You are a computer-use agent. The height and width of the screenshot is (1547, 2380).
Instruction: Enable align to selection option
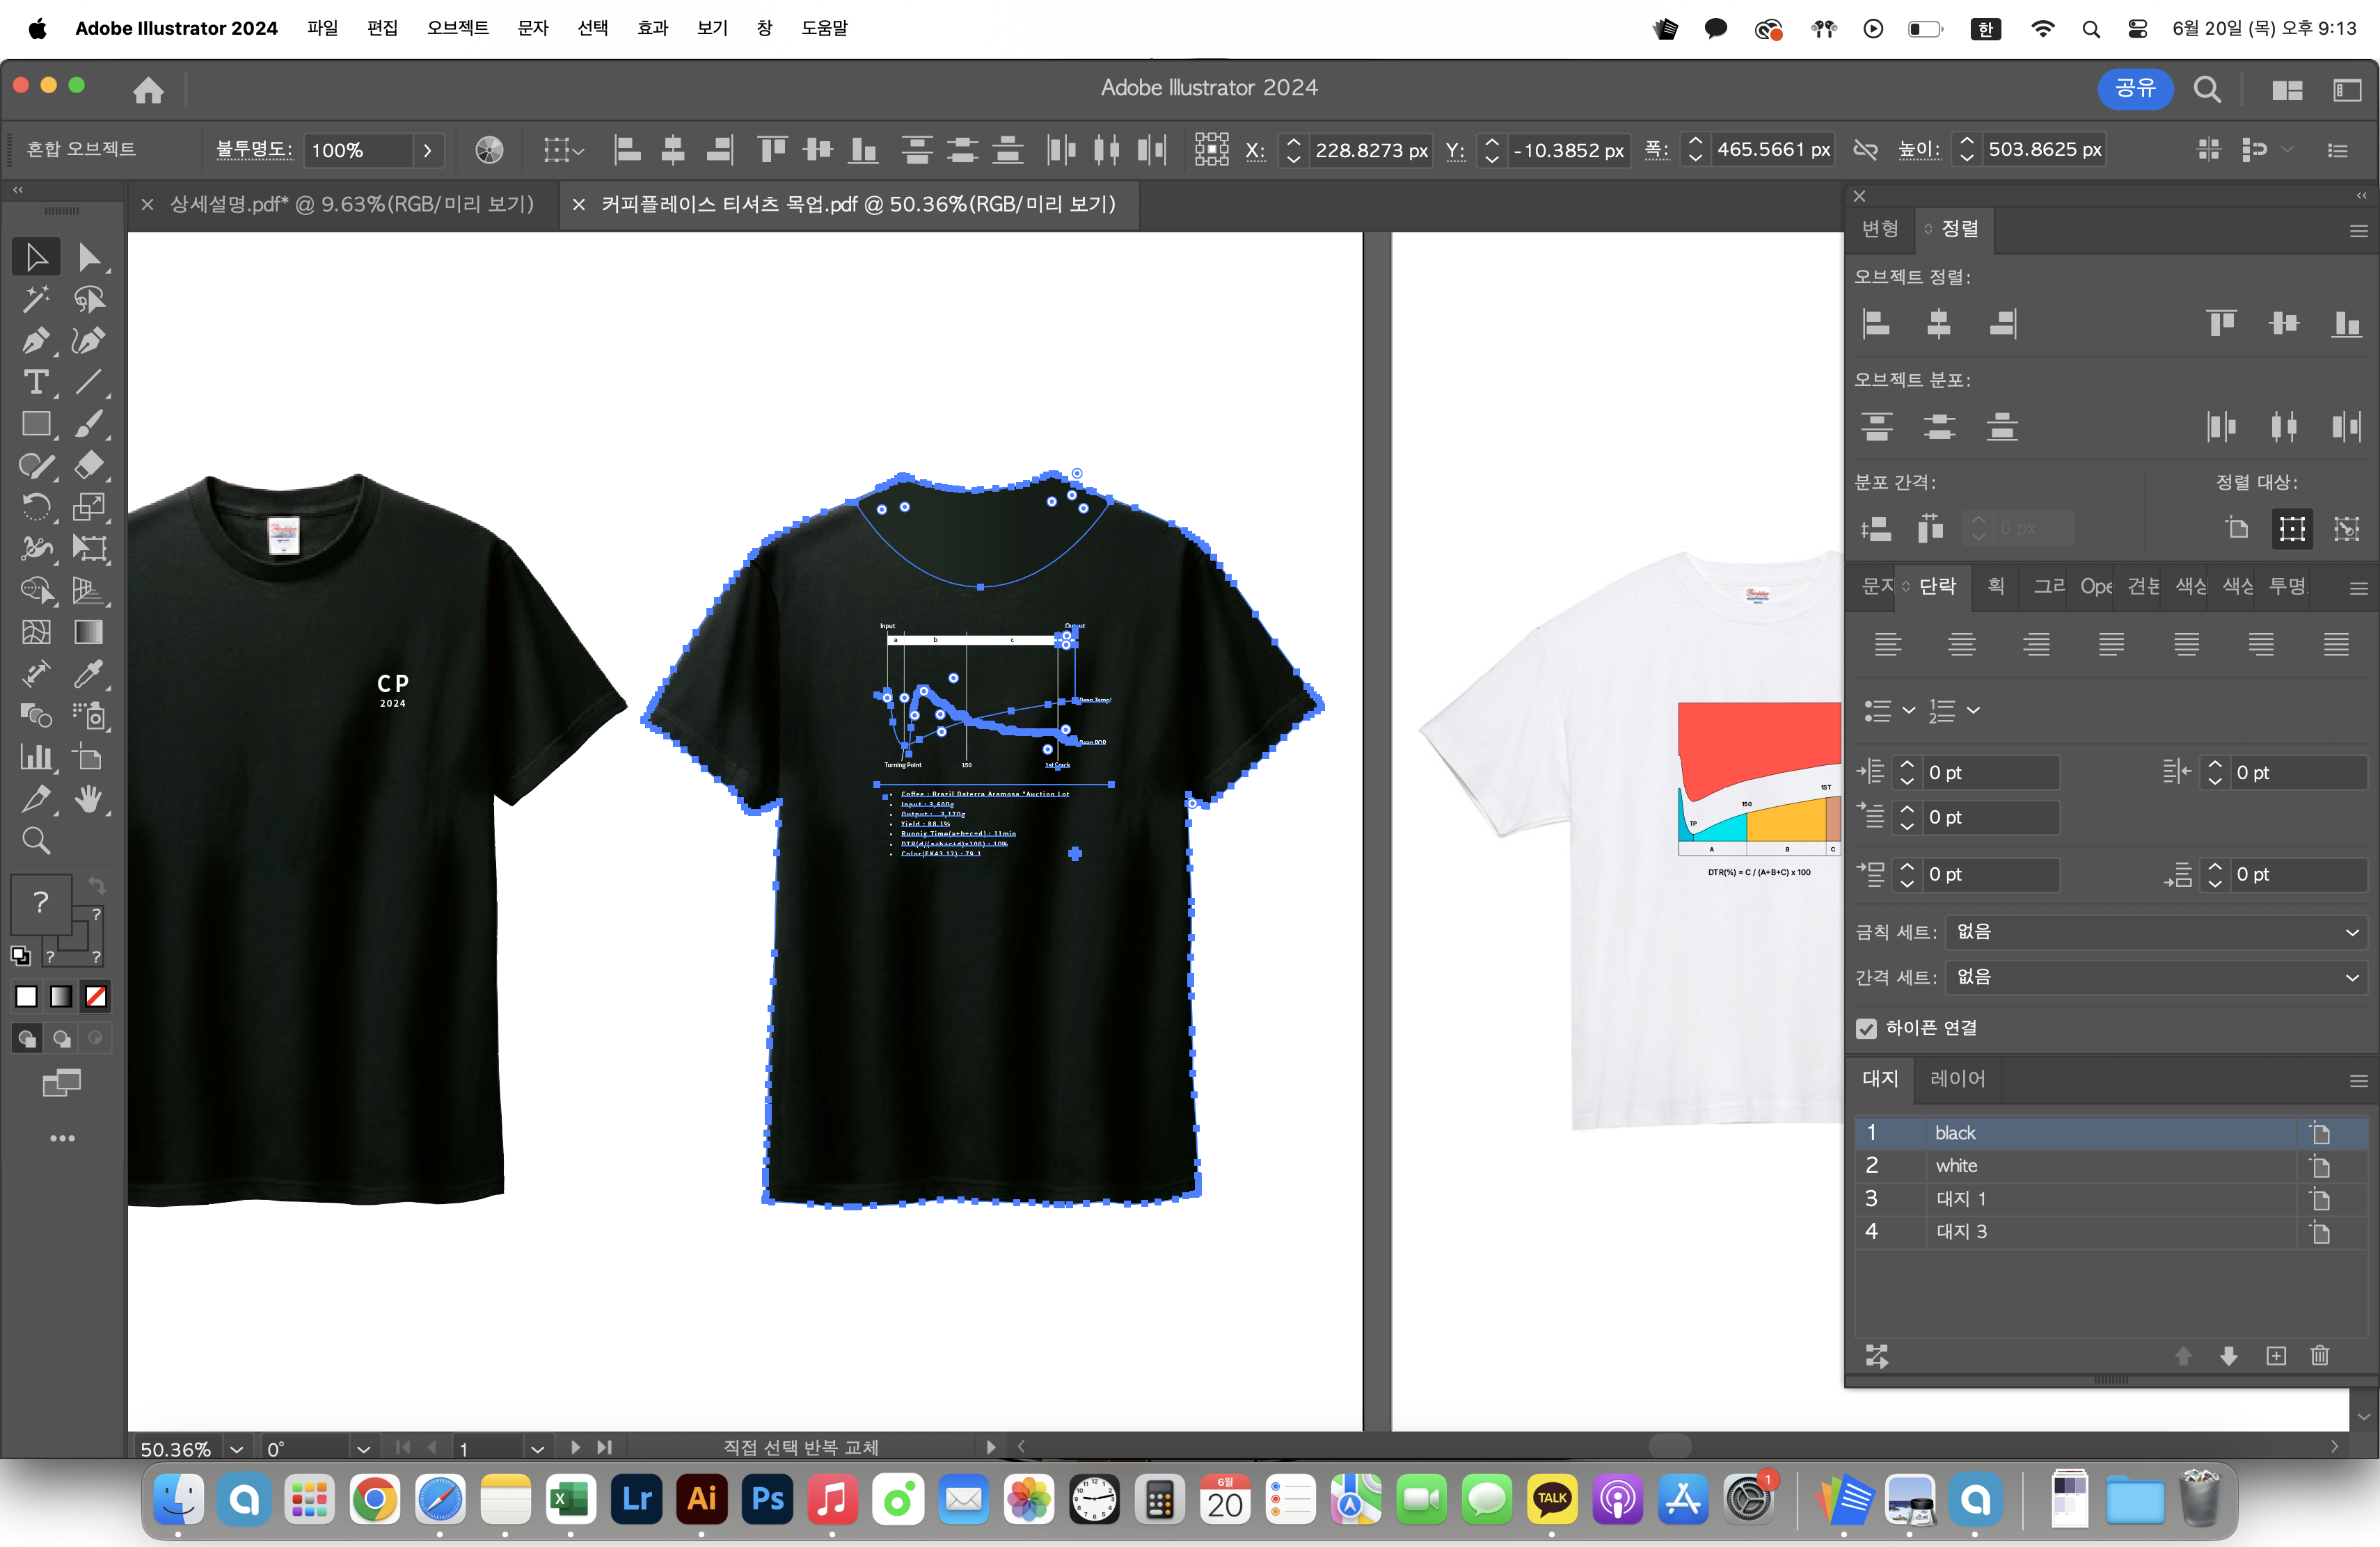(2292, 528)
